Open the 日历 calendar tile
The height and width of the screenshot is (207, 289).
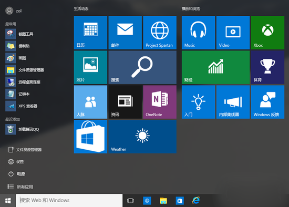point(90,33)
